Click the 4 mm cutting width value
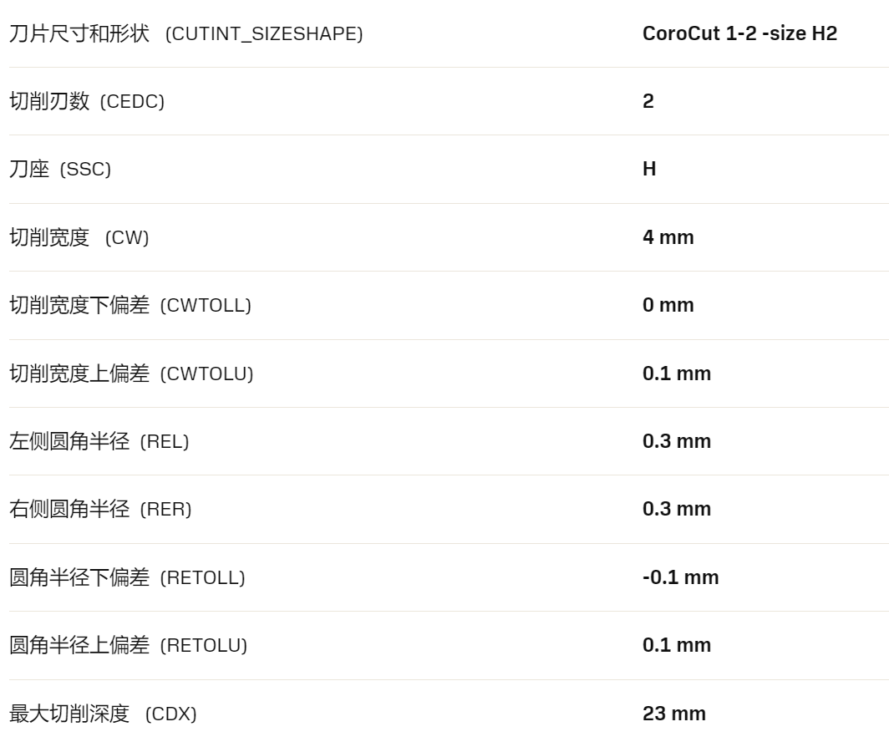889x747 pixels. (668, 237)
